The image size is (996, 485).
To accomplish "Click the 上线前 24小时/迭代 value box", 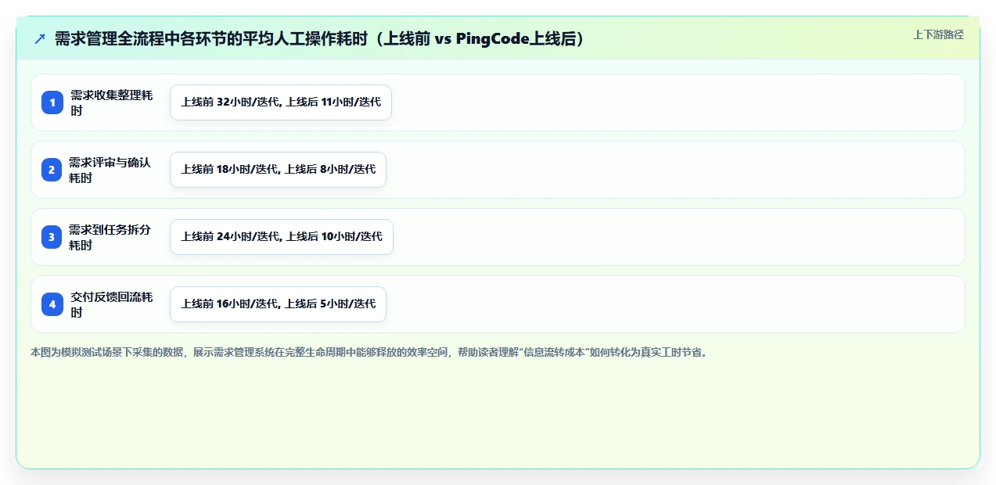I will (282, 237).
